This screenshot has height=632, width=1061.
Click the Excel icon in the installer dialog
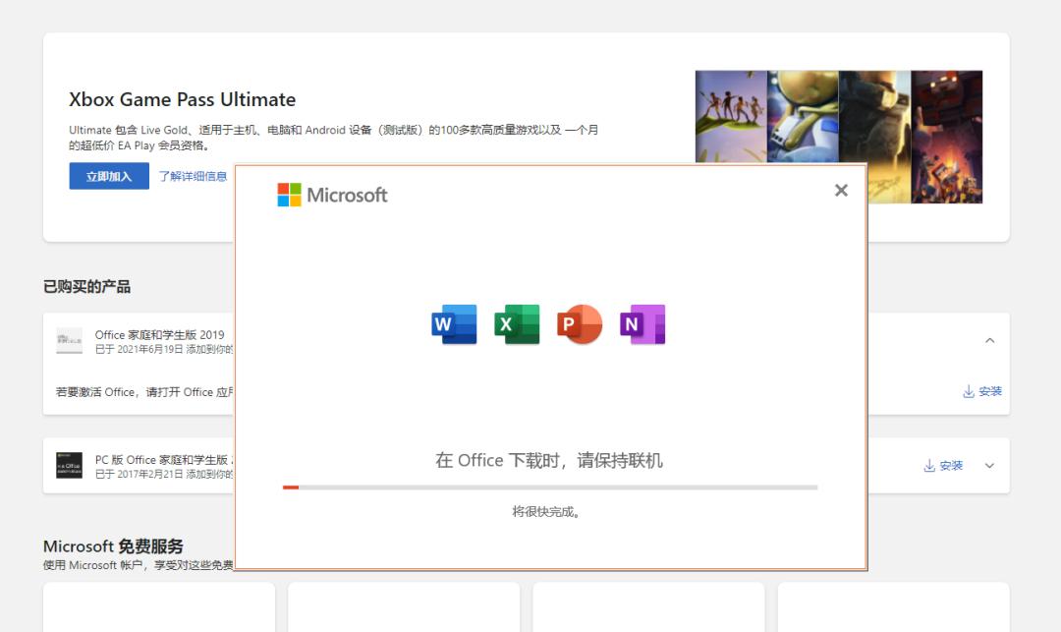pyautogui.click(x=516, y=324)
